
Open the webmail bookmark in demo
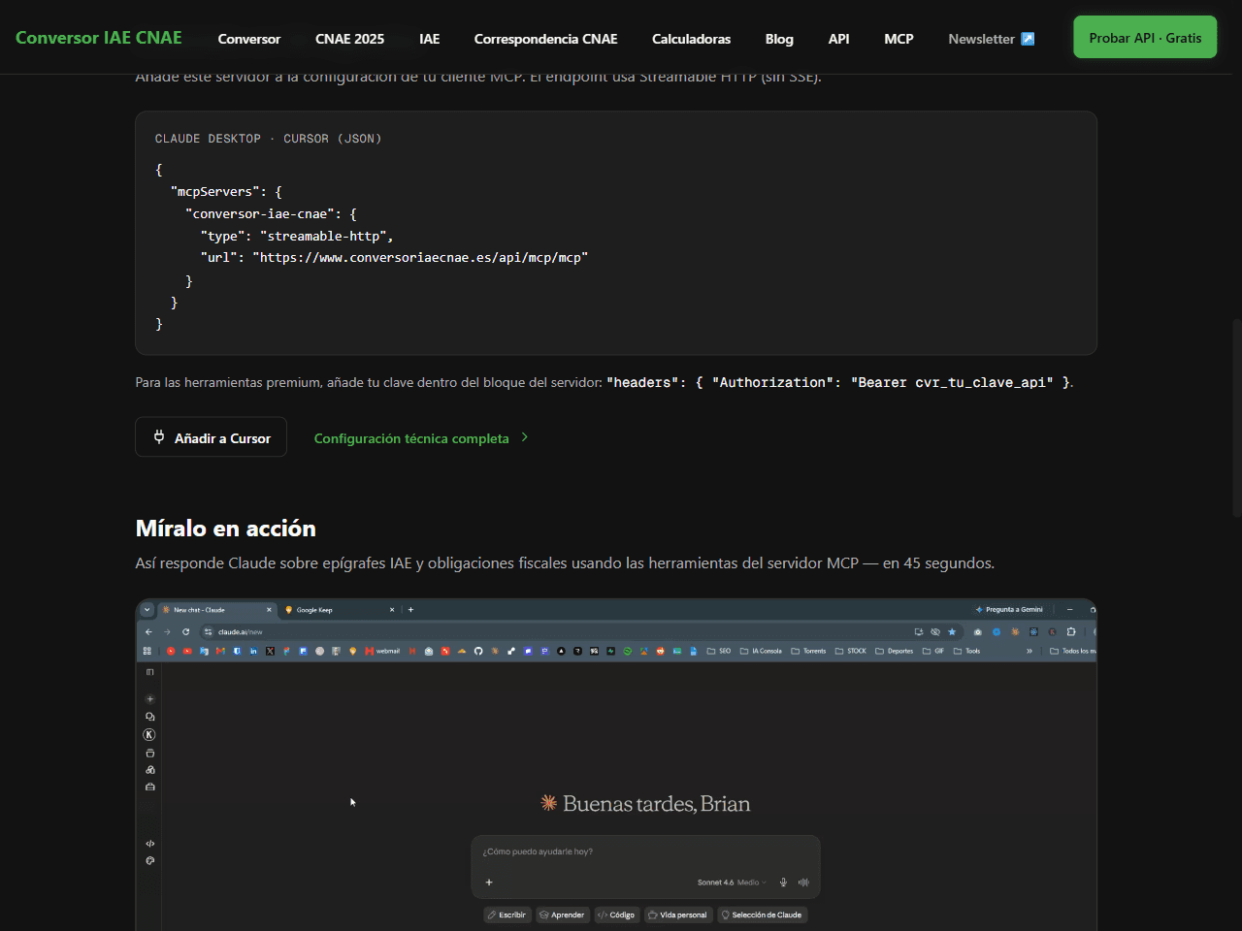(x=382, y=651)
